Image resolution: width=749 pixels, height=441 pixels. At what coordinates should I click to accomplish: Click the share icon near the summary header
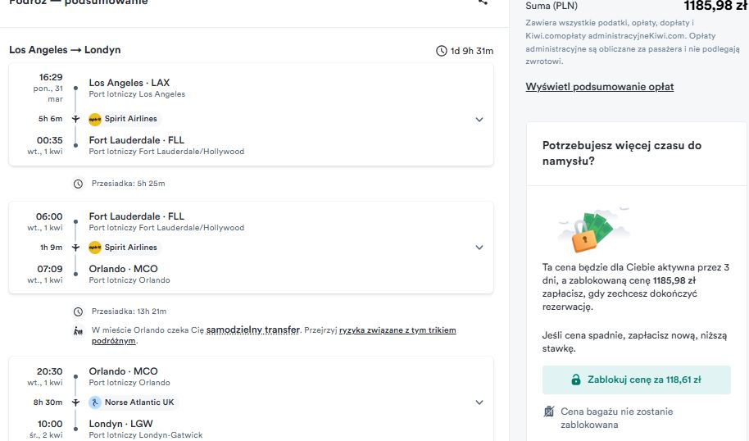click(x=483, y=2)
